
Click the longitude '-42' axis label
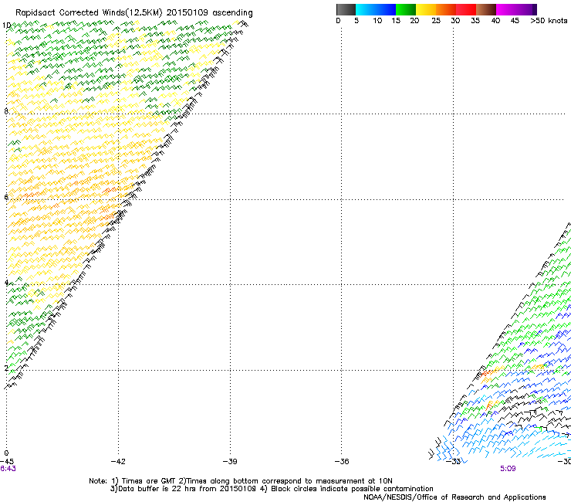tap(118, 462)
